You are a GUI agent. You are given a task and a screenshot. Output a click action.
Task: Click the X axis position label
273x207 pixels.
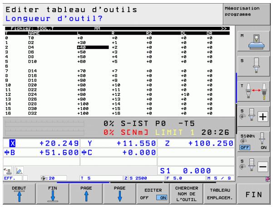(x=12, y=143)
